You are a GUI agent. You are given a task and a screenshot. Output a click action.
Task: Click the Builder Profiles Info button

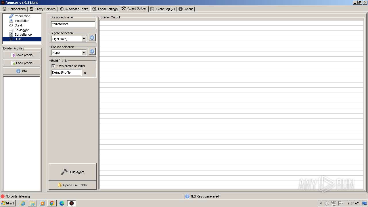coord(22,71)
